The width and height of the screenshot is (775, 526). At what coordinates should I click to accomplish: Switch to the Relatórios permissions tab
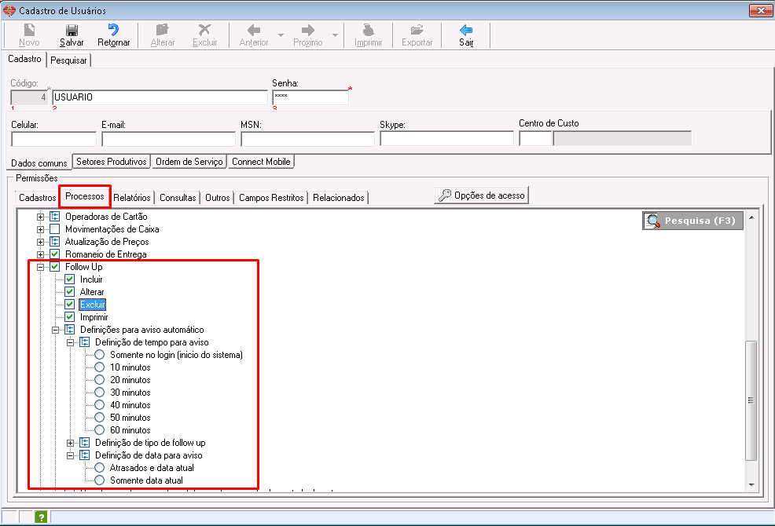coord(132,198)
